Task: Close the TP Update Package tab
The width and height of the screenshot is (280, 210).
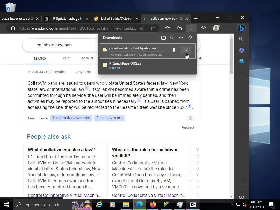Action: (x=87, y=19)
